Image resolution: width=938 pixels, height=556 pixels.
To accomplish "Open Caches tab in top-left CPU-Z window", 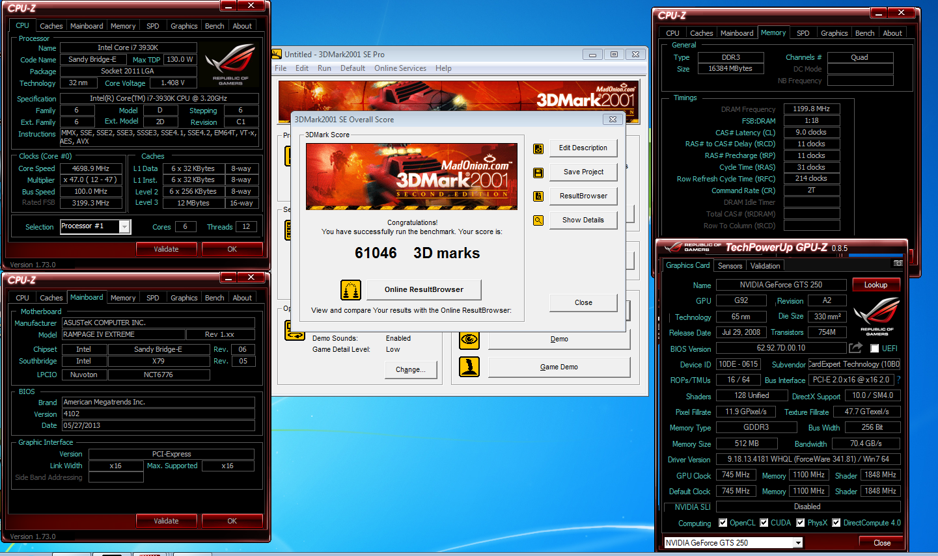I will coord(51,26).
